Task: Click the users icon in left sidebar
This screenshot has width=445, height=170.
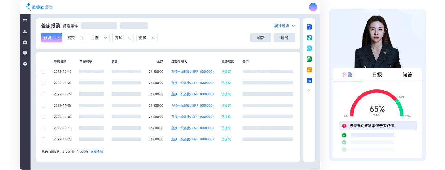Action: click(x=25, y=32)
